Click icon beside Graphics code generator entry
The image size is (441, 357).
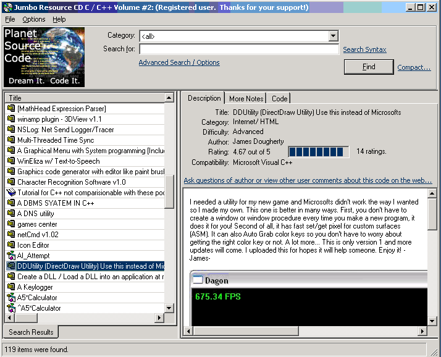(x=11, y=171)
